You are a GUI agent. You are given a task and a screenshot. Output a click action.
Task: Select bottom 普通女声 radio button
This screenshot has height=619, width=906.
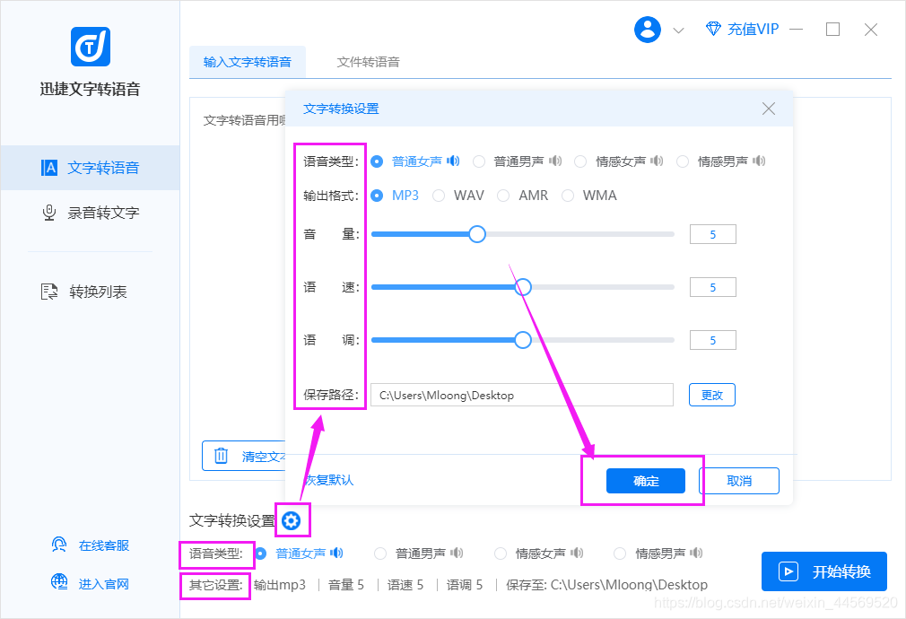(261, 554)
